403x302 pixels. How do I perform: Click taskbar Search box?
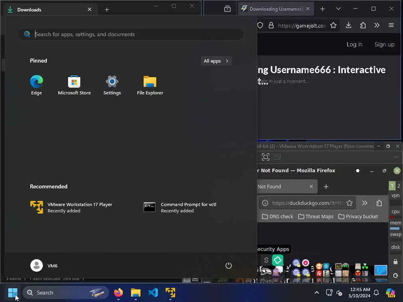66,293
